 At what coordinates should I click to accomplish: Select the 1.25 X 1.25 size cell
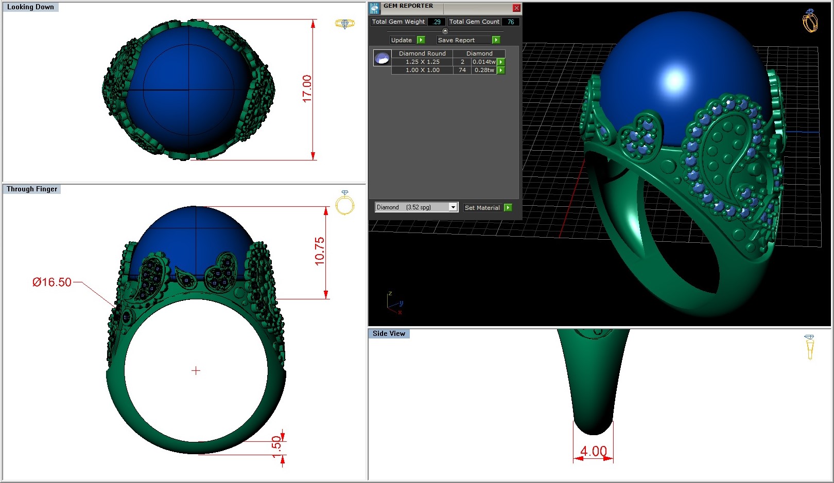[x=423, y=62]
